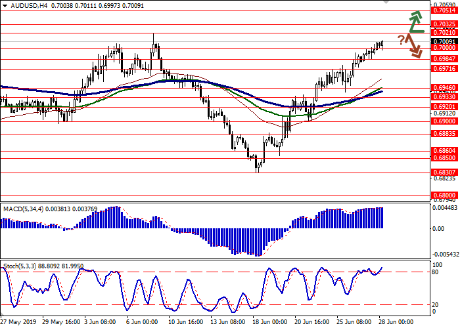Click the green upward arrow forecast icon
The height and width of the screenshot is (328, 460).
[415, 21]
